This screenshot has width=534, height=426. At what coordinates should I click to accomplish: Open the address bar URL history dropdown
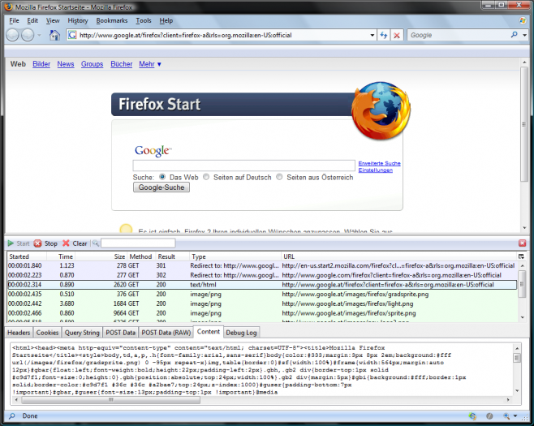coord(373,35)
